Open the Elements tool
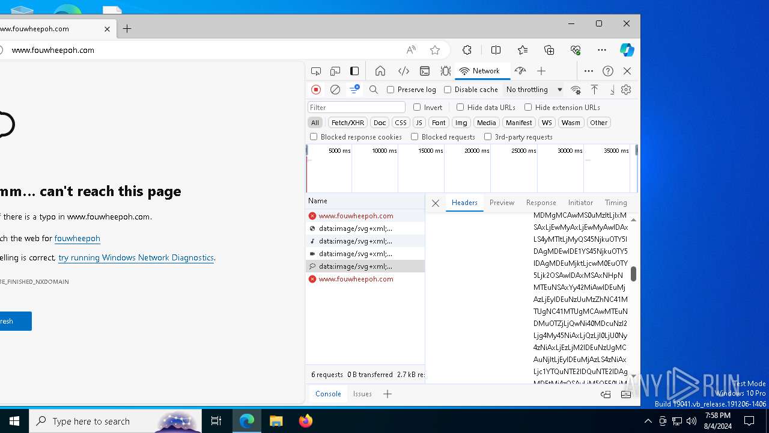 point(404,71)
